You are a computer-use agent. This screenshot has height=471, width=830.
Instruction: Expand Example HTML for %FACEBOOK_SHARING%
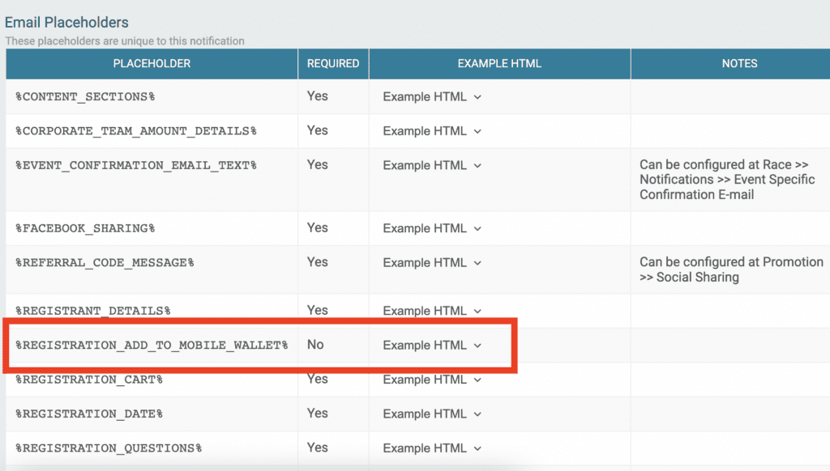(x=432, y=228)
